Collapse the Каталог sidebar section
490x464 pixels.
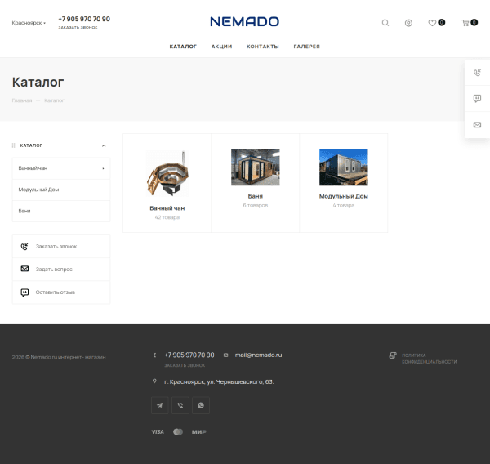pyautogui.click(x=104, y=145)
